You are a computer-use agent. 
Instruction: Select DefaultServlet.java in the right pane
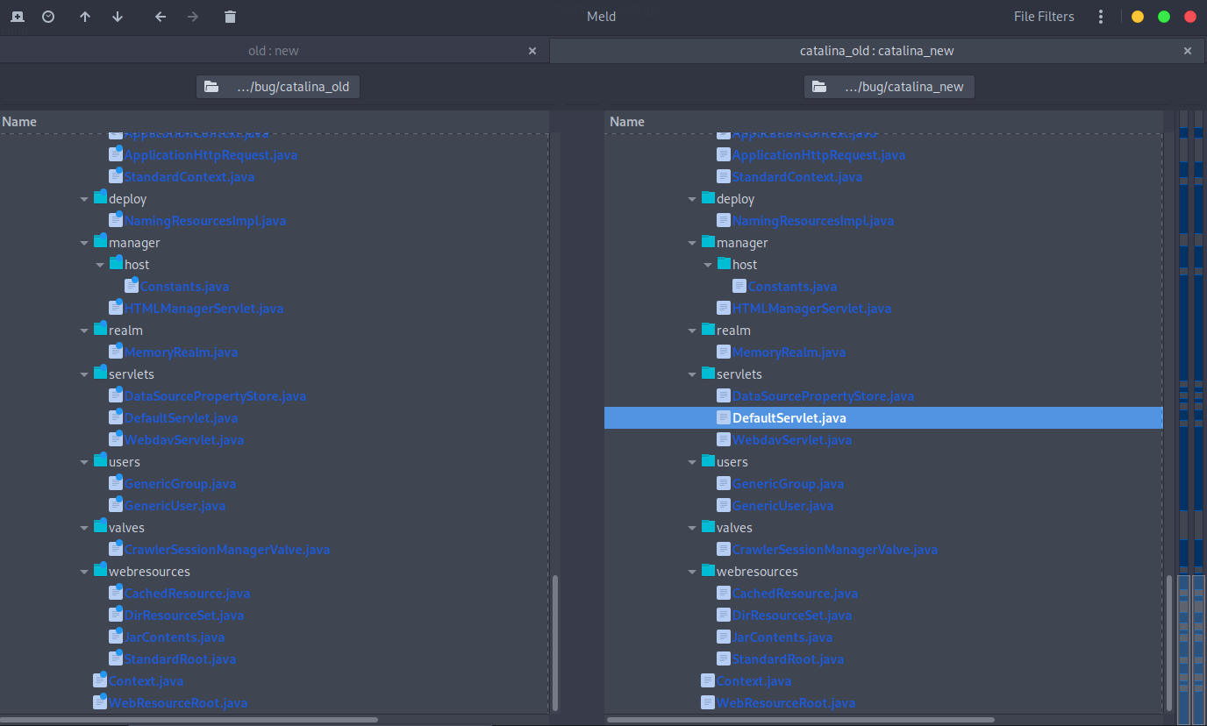pyautogui.click(x=788, y=417)
